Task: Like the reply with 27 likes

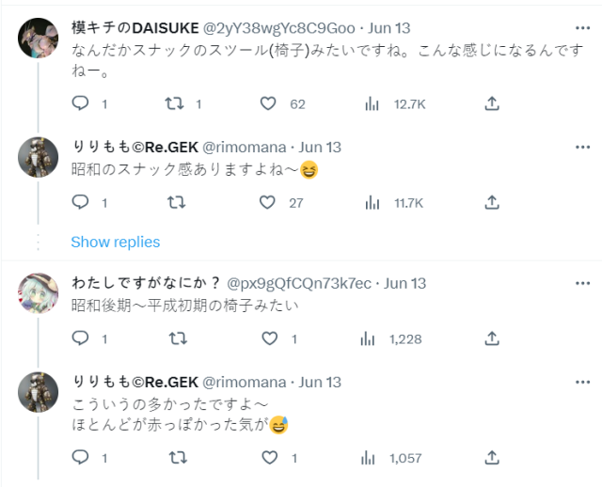Action: click(x=268, y=202)
